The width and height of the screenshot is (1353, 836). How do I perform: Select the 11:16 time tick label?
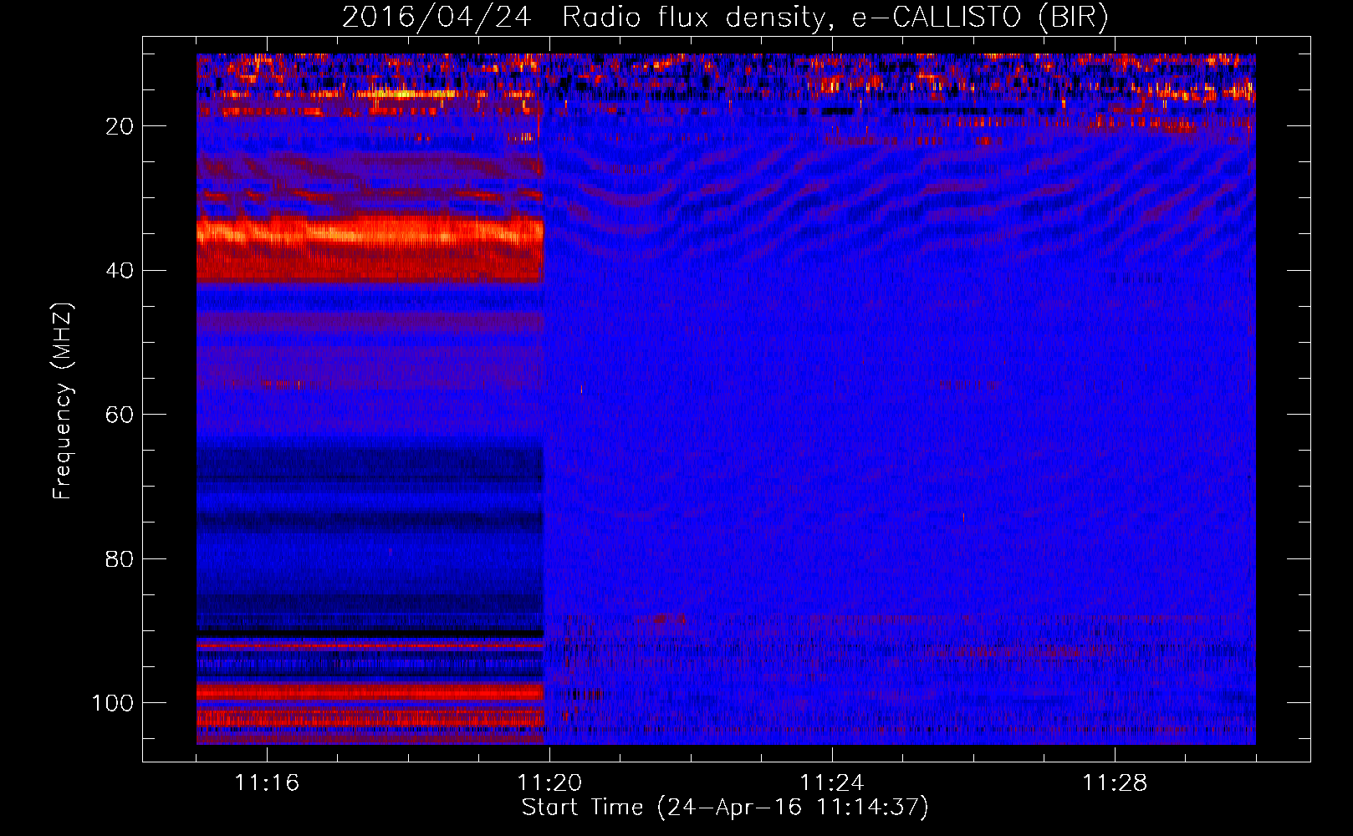click(x=267, y=782)
